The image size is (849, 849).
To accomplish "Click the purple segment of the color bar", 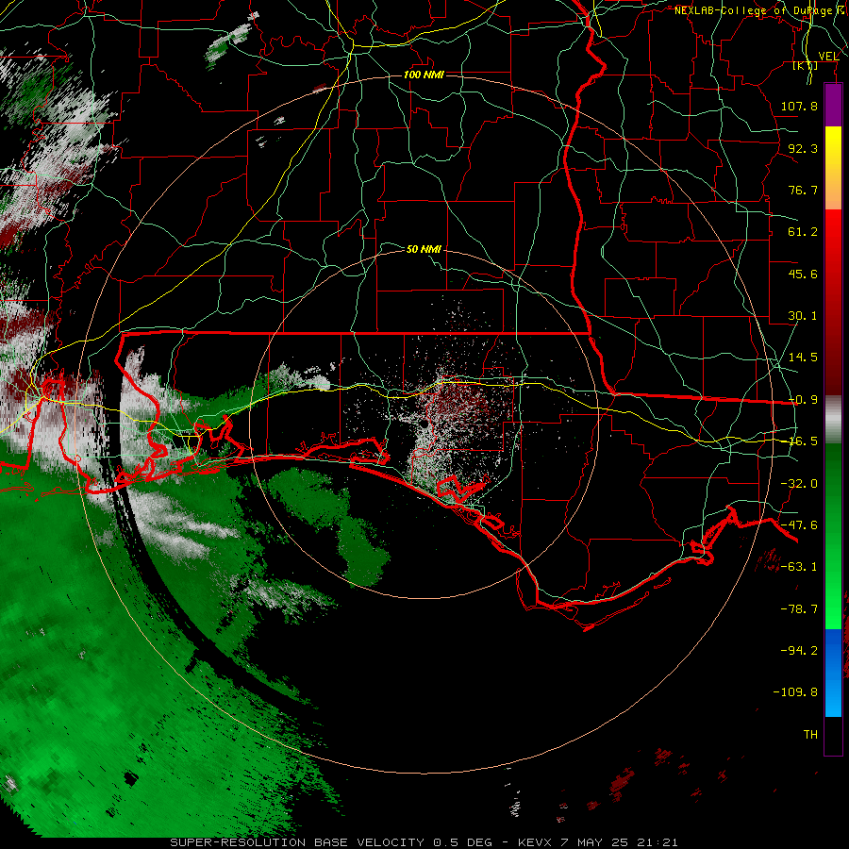I will (x=833, y=106).
